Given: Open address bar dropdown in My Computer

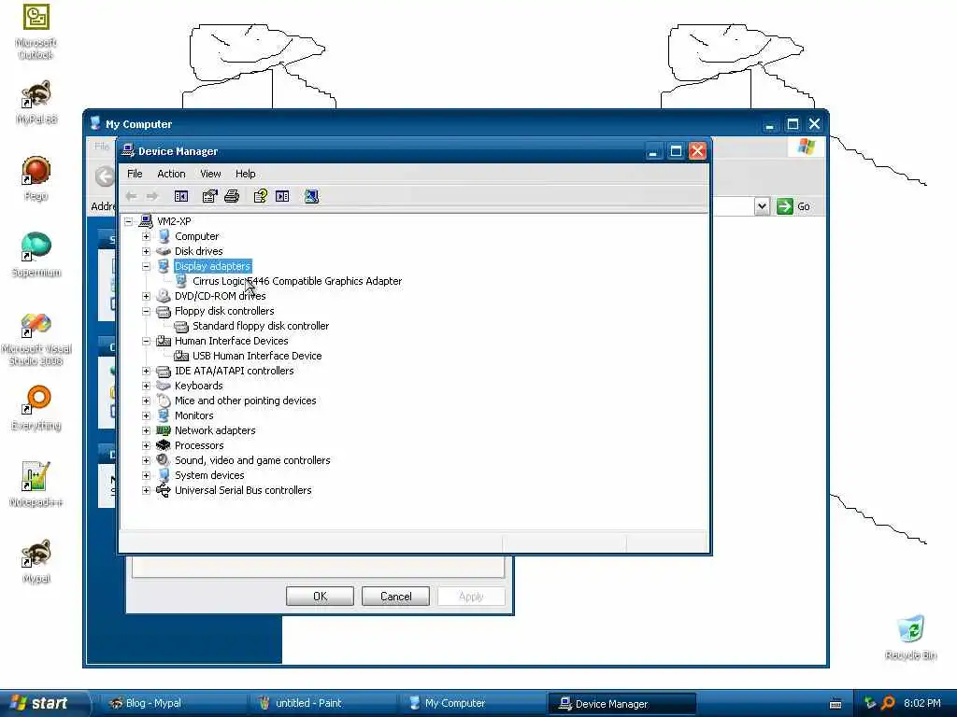Looking at the screenshot, I should 762,206.
